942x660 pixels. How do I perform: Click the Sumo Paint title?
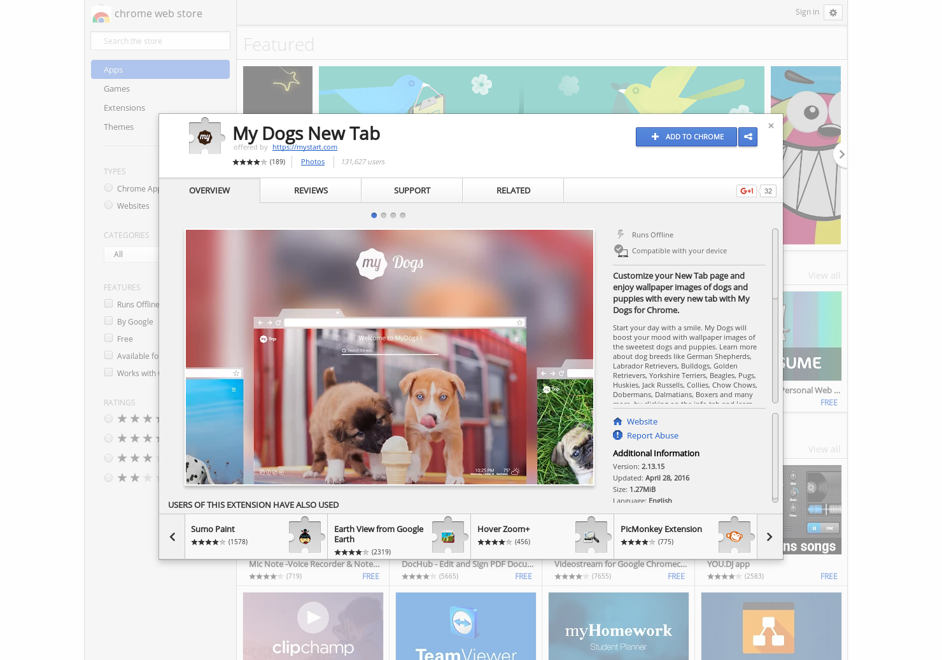pyautogui.click(x=213, y=529)
